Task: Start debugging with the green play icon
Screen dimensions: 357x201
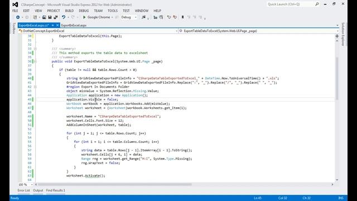Action: (x=84, y=17)
